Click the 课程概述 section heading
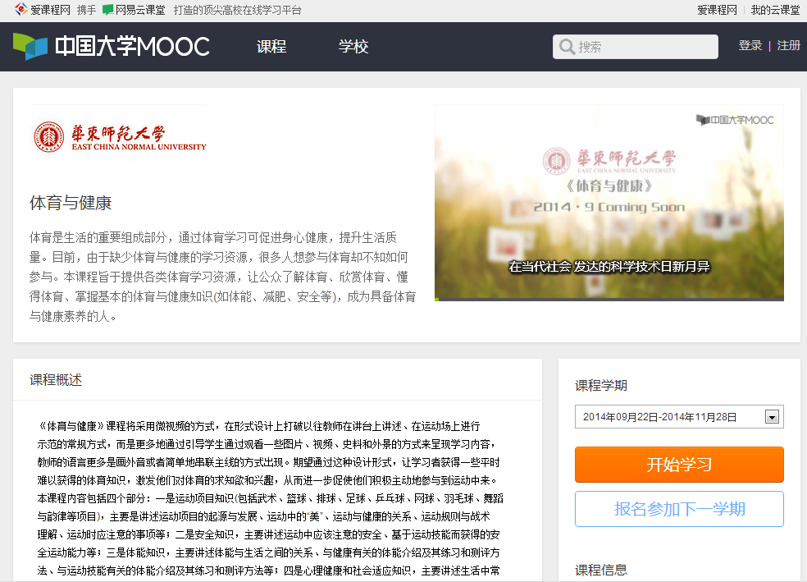The width and height of the screenshot is (807, 582). [x=56, y=380]
